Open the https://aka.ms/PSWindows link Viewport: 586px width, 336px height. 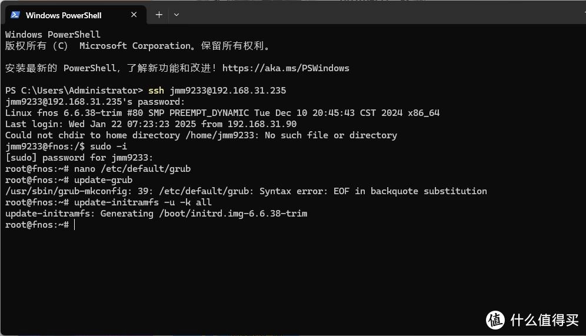point(285,68)
